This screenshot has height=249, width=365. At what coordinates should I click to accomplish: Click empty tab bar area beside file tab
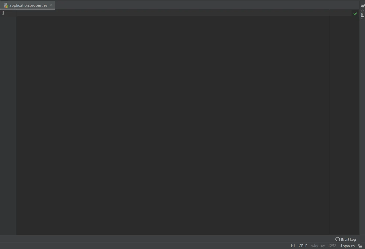[206, 5]
